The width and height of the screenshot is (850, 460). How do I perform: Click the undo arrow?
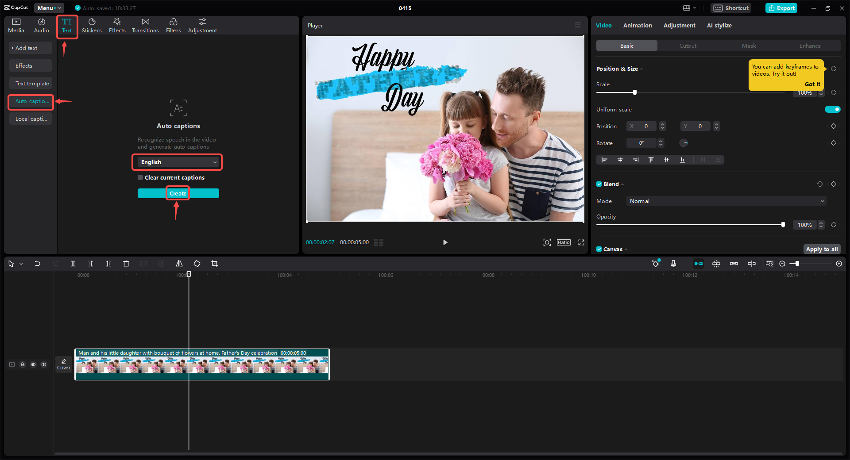[38, 264]
